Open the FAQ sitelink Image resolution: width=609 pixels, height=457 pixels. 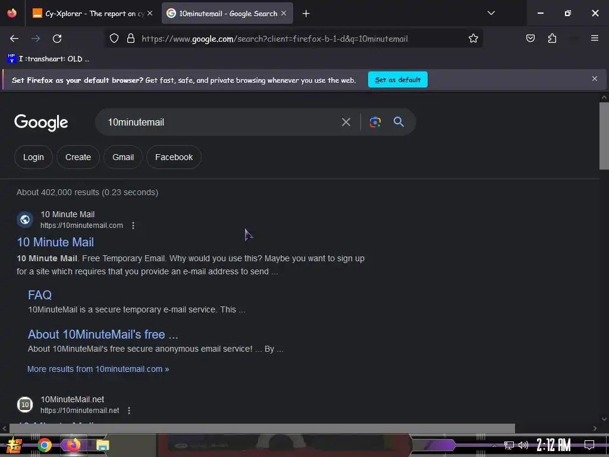(40, 295)
